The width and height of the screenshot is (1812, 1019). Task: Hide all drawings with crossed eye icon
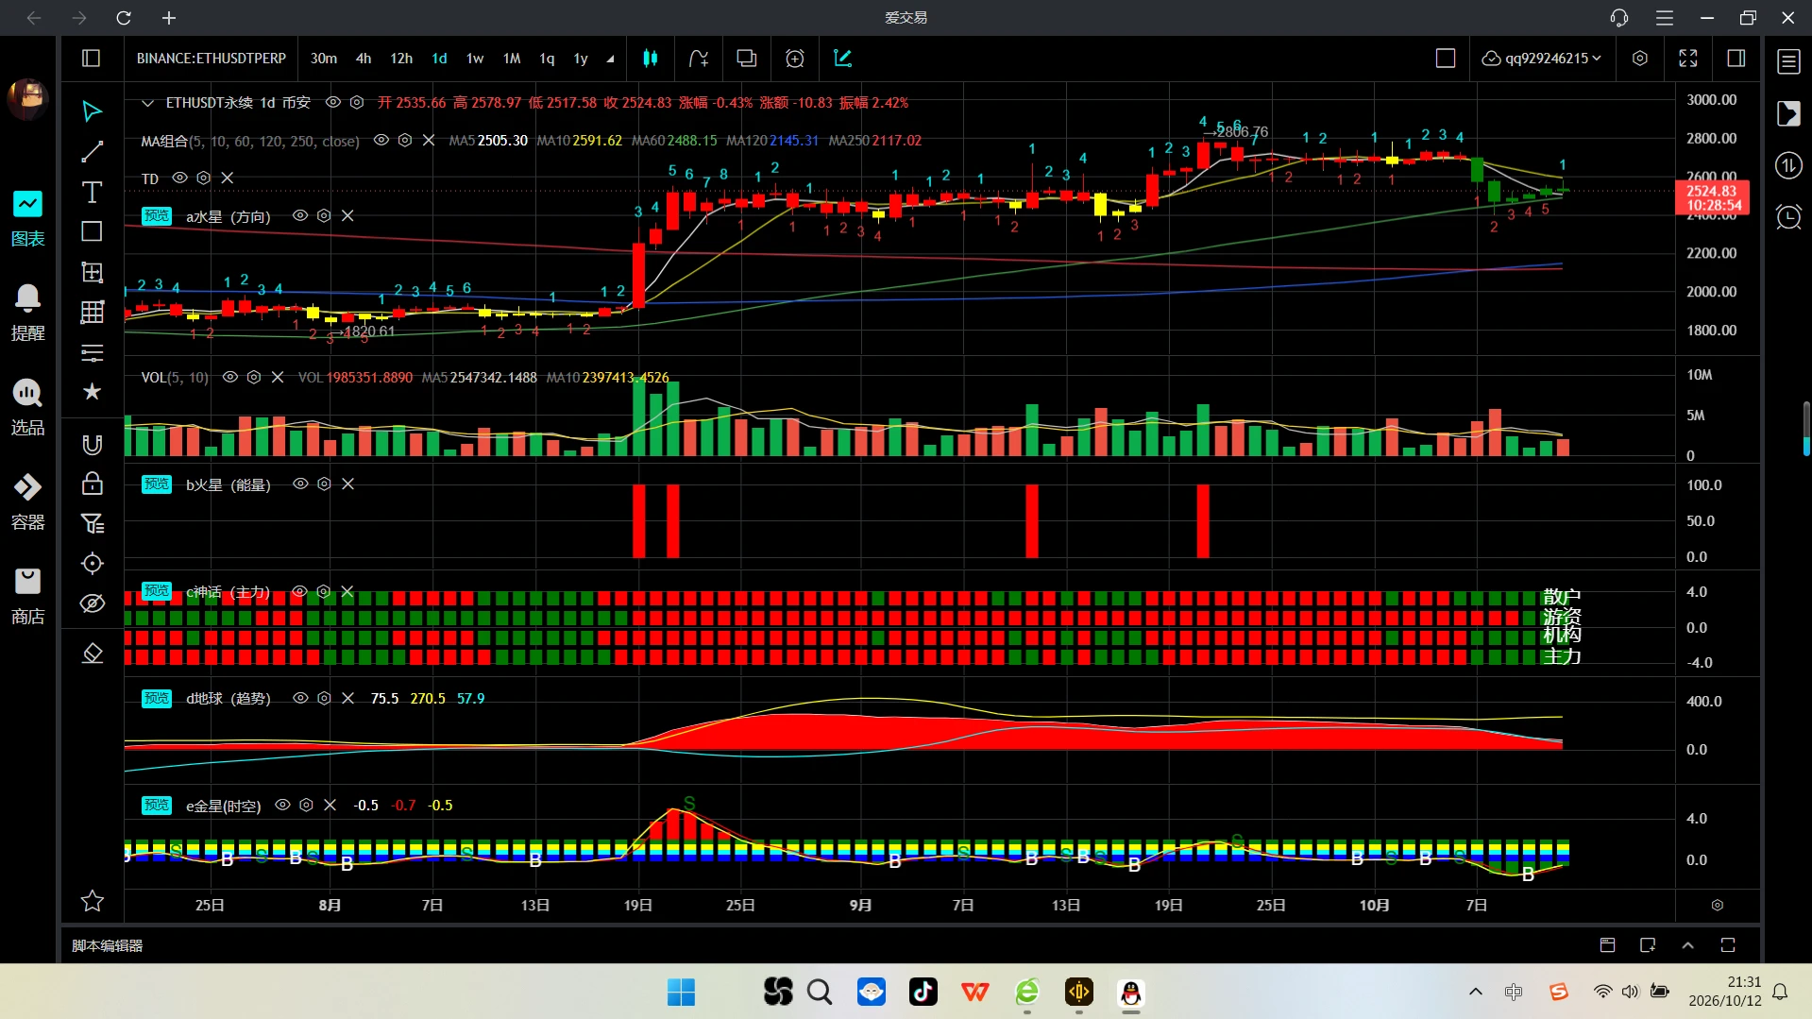(x=92, y=603)
